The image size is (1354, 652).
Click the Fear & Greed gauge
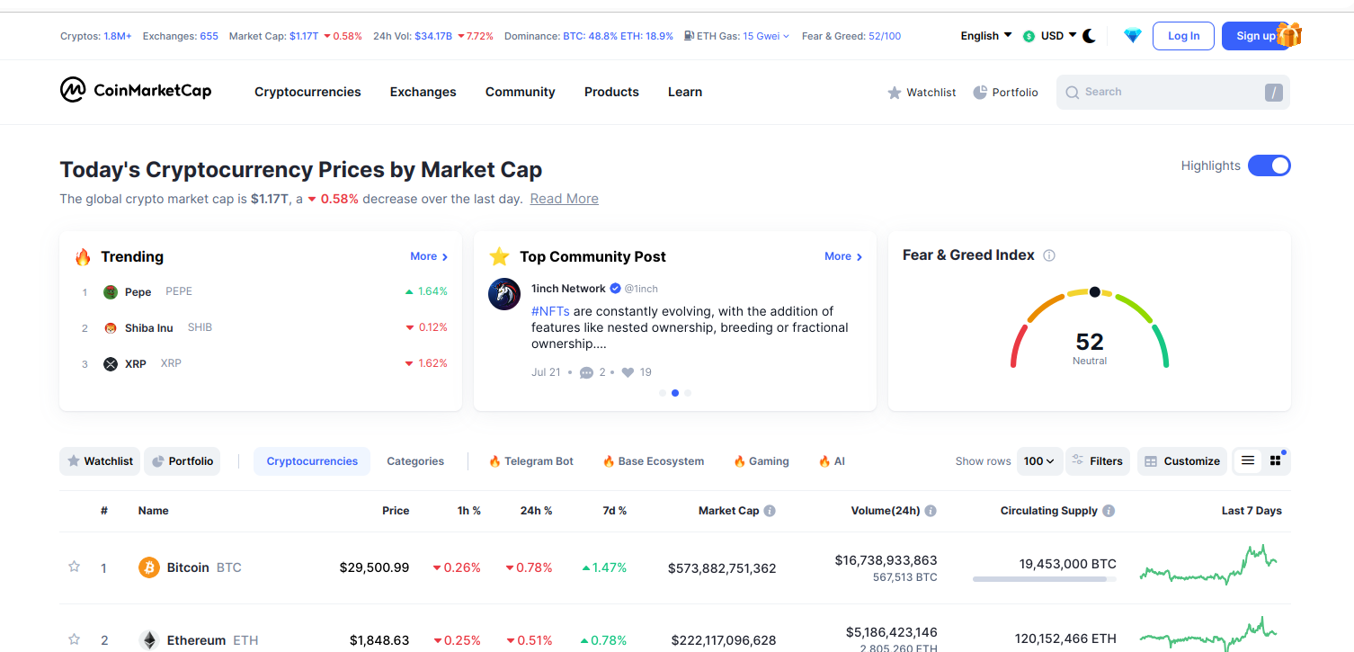1089,330
